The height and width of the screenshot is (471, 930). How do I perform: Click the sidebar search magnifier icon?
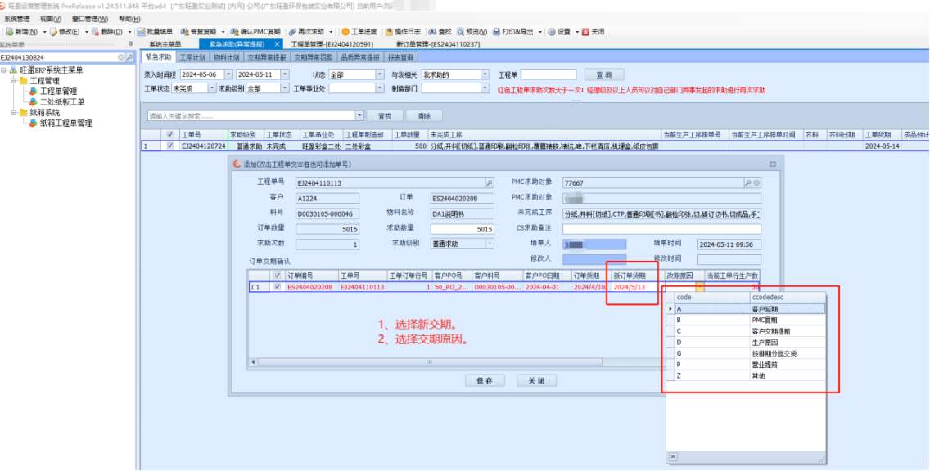pyautogui.click(x=129, y=57)
